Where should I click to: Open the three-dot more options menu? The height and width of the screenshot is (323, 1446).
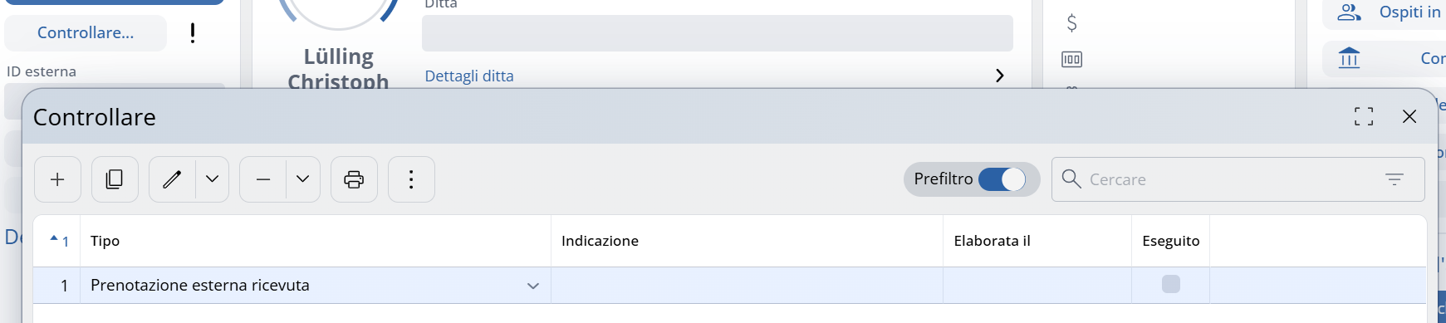(x=411, y=179)
